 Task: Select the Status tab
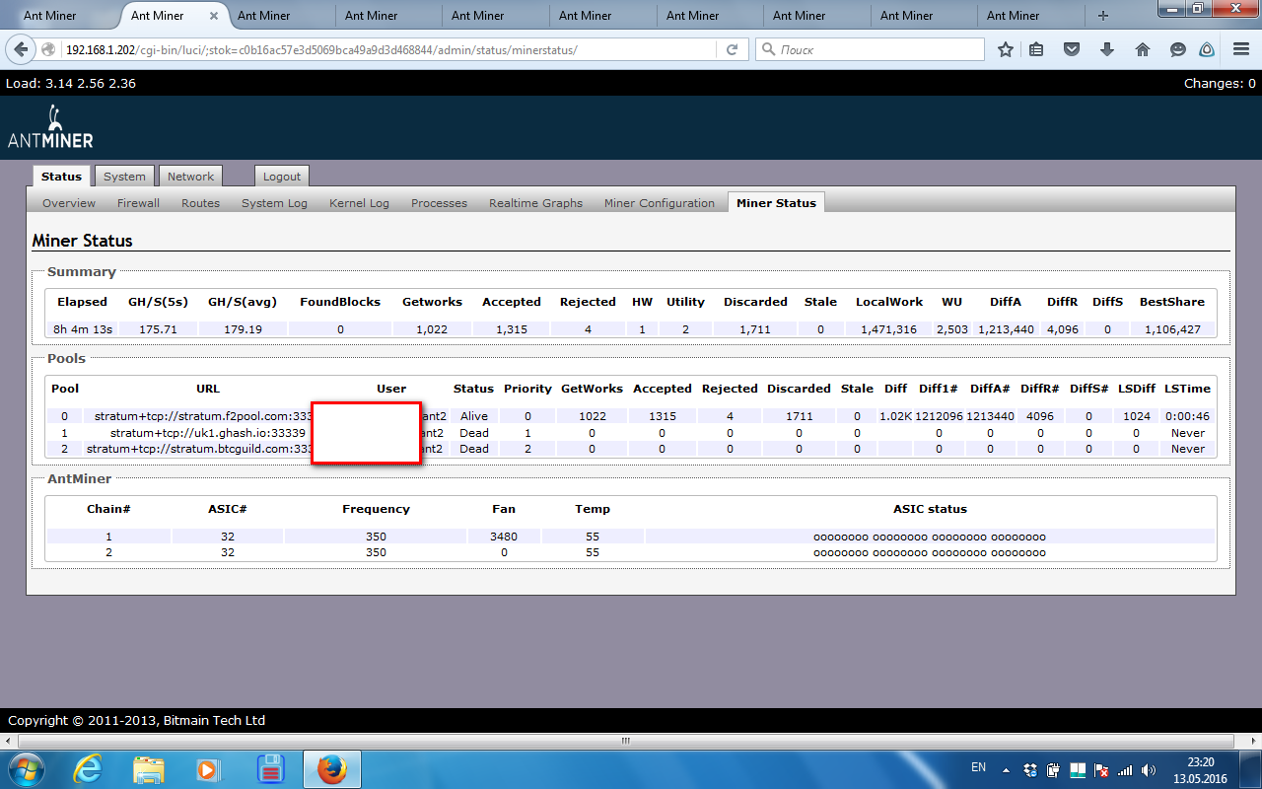tap(61, 177)
